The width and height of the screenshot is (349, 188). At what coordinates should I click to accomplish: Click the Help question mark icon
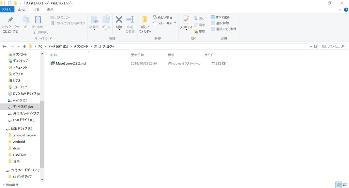pyautogui.click(x=346, y=10)
